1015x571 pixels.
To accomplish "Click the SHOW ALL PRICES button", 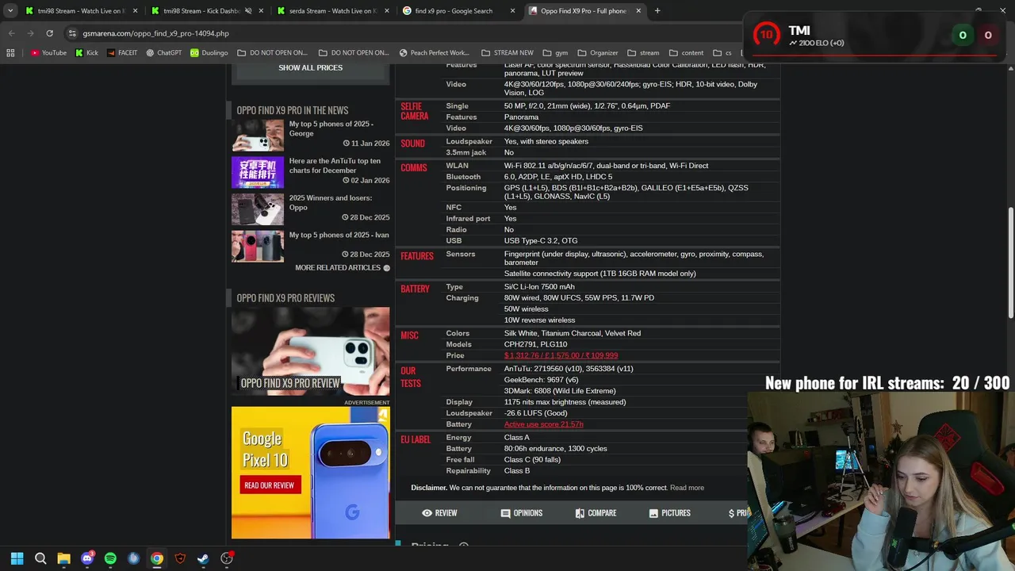I will tap(310, 68).
